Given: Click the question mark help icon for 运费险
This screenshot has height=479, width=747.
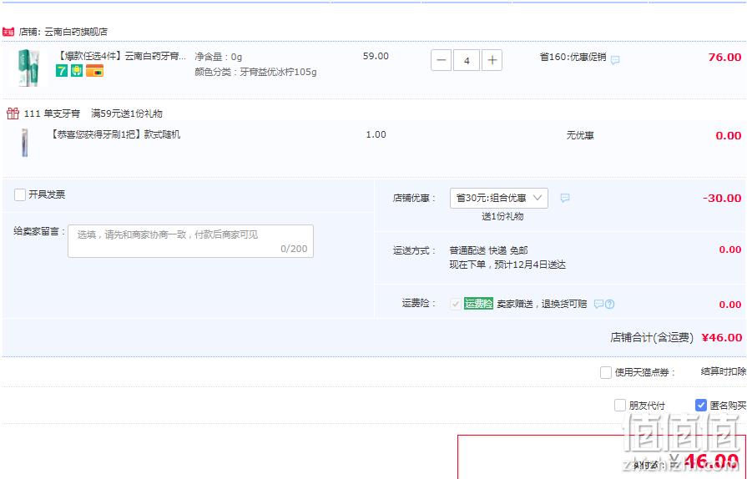Looking at the screenshot, I should 609,304.
